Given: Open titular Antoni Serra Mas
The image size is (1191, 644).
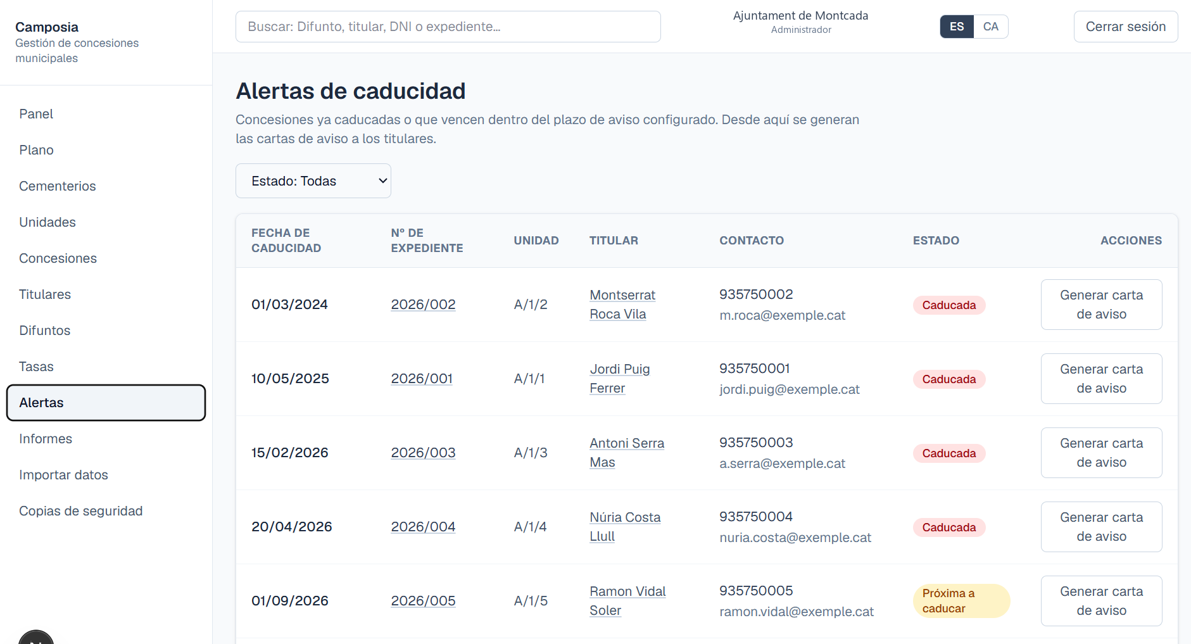Looking at the screenshot, I should coord(627,453).
